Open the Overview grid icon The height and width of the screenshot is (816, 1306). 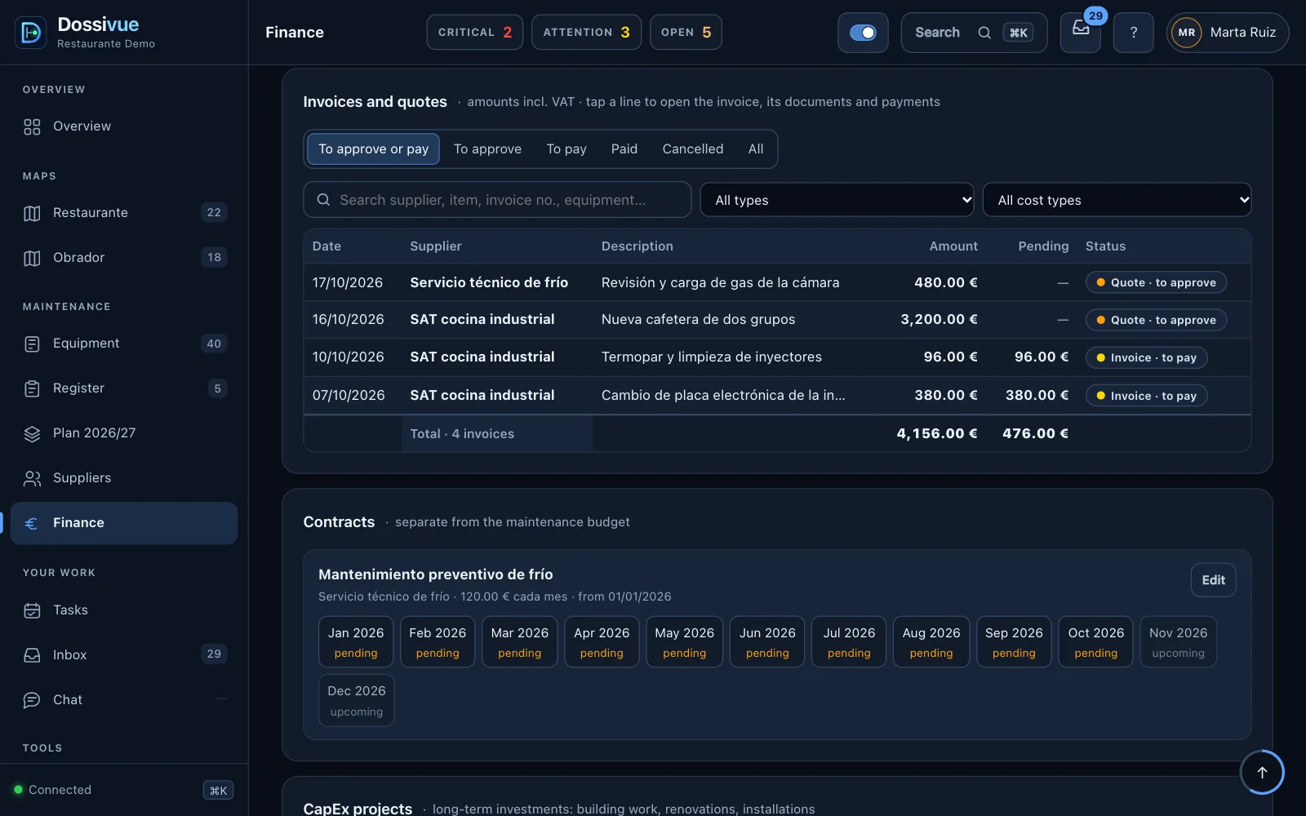pos(32,126)
